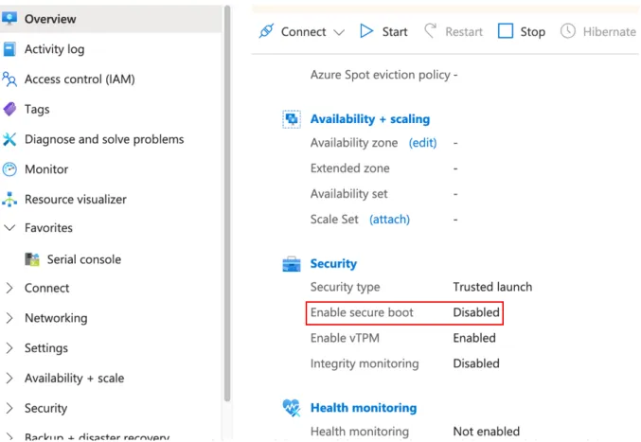
Task: Select the Overview menu item
Action: (111, 19)
